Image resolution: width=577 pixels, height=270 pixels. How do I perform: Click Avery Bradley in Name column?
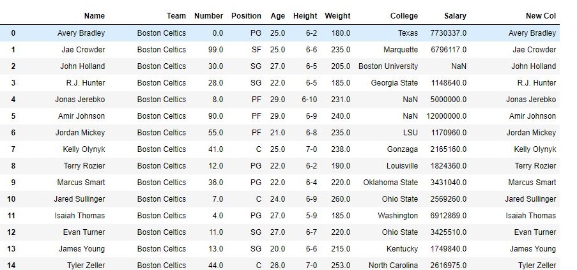[81, 33]
